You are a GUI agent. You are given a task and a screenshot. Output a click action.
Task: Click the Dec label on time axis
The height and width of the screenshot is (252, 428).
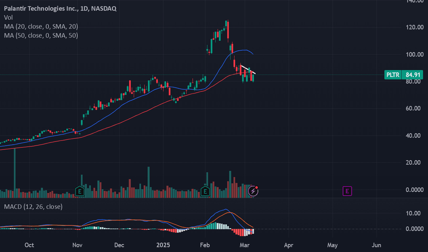click(119, 245)
